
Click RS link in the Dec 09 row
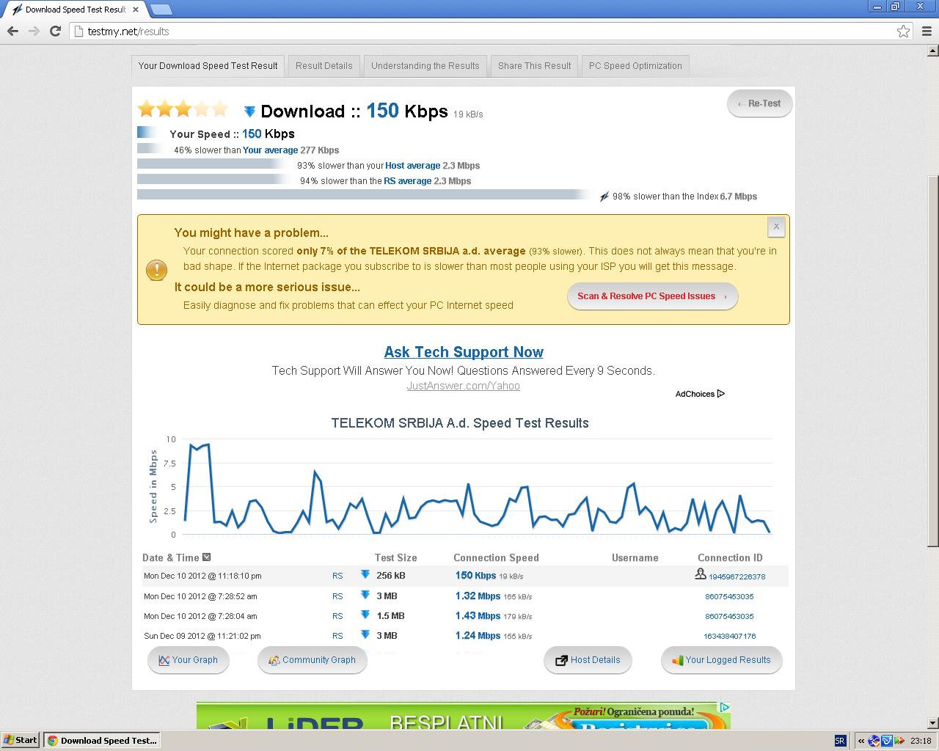(337, 636)
